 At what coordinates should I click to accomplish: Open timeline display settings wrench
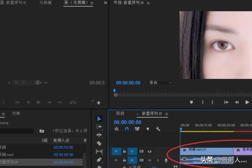pyautogui.click(x=158, y=129)
